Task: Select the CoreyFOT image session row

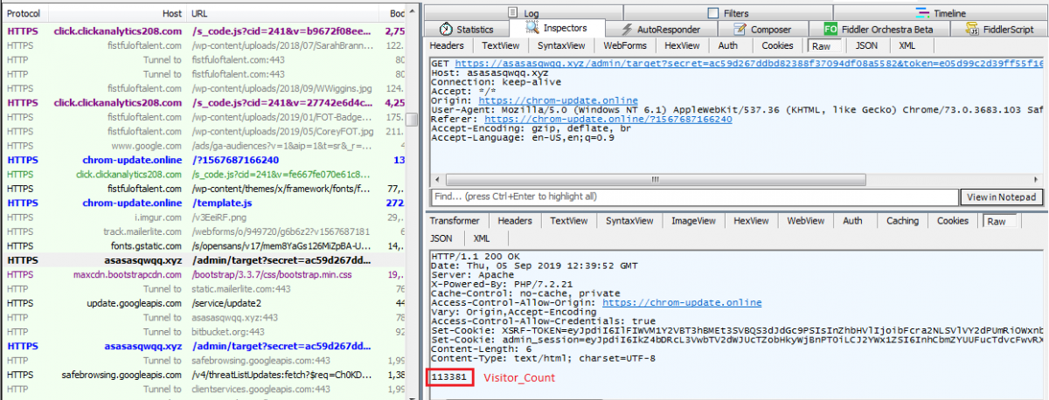Action: (203, 132)
